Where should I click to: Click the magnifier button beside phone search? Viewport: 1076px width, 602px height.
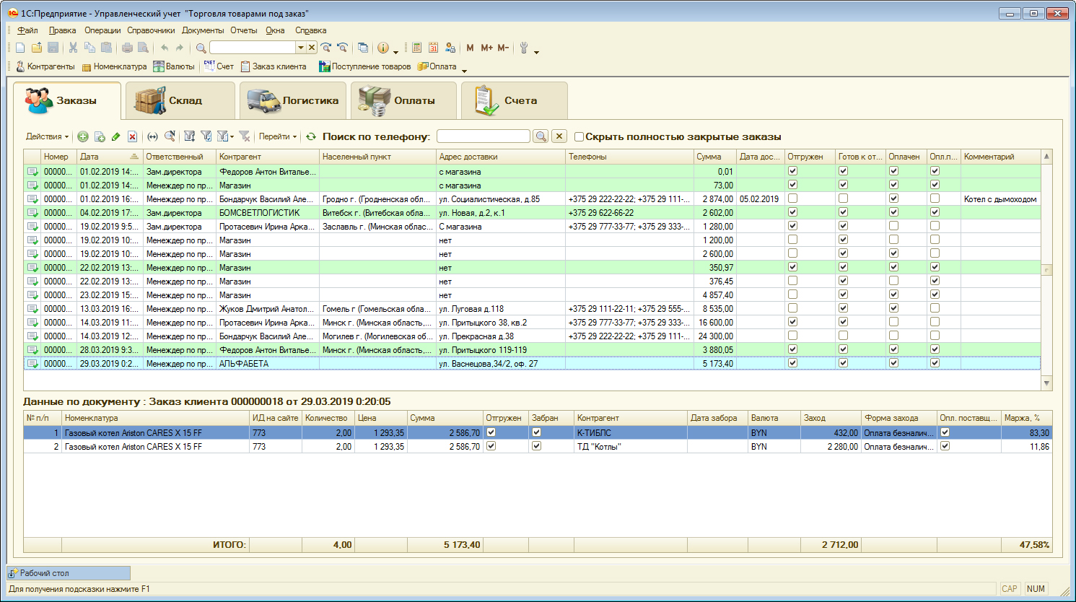[x=541, y=136]
